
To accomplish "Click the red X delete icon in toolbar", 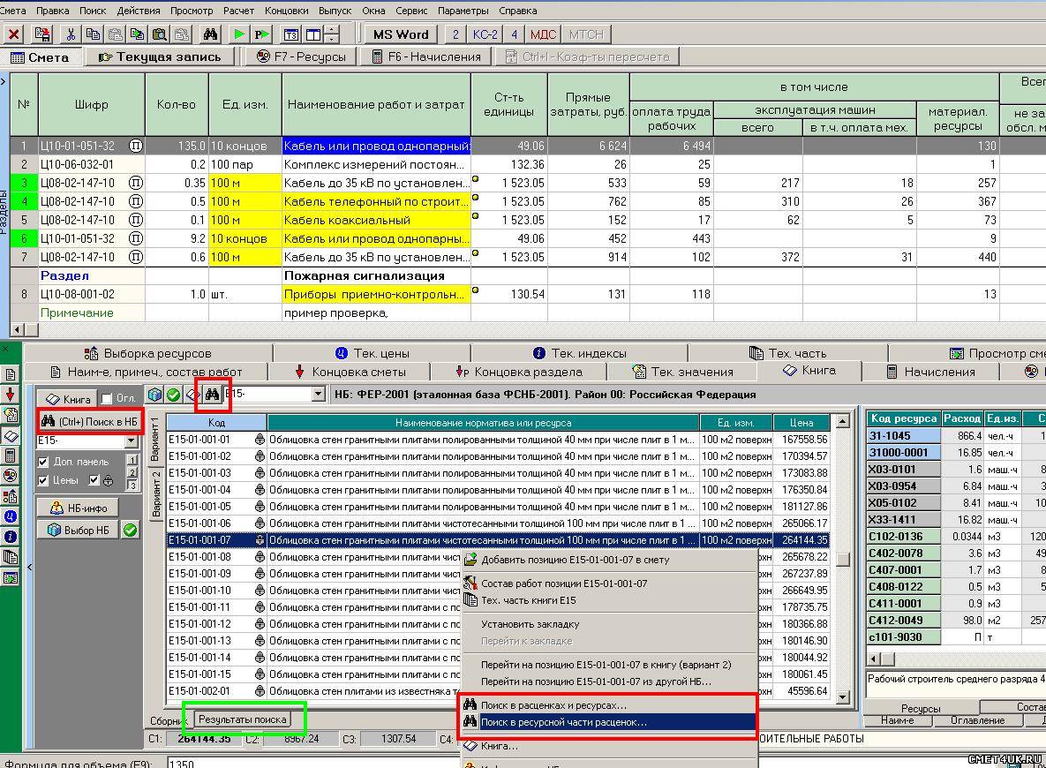I will (x=13, y=34).
